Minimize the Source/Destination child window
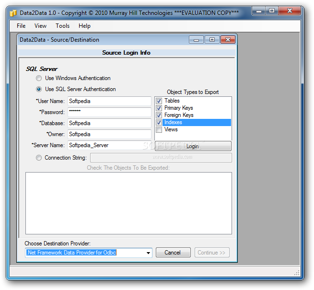 [196, 40]
